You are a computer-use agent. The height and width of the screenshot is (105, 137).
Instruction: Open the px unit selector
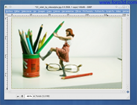pyautogui.click(x=20, y=96)
